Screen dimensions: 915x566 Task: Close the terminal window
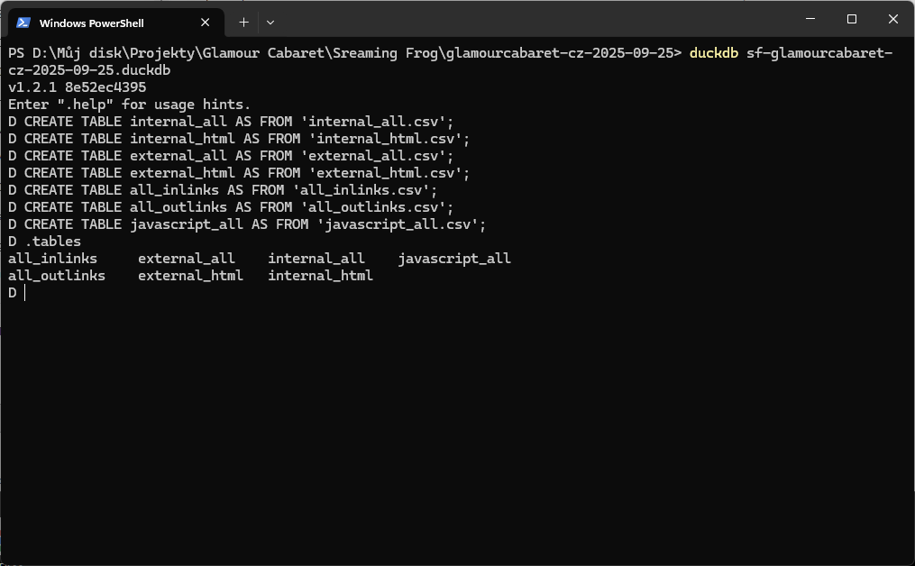(x=893, y=19)
